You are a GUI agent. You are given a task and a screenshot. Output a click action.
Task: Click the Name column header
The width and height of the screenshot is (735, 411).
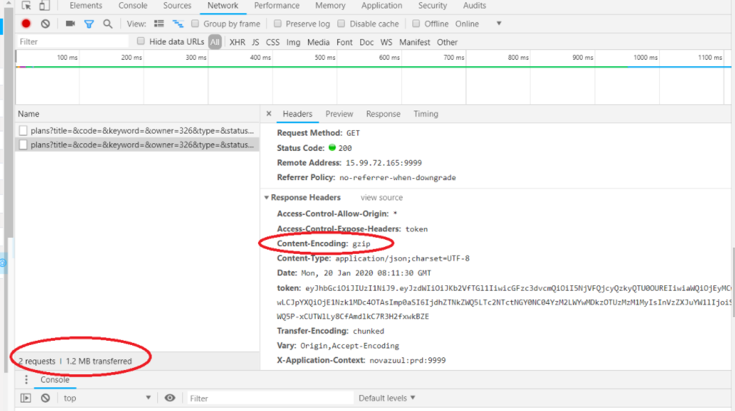point(137,114)
